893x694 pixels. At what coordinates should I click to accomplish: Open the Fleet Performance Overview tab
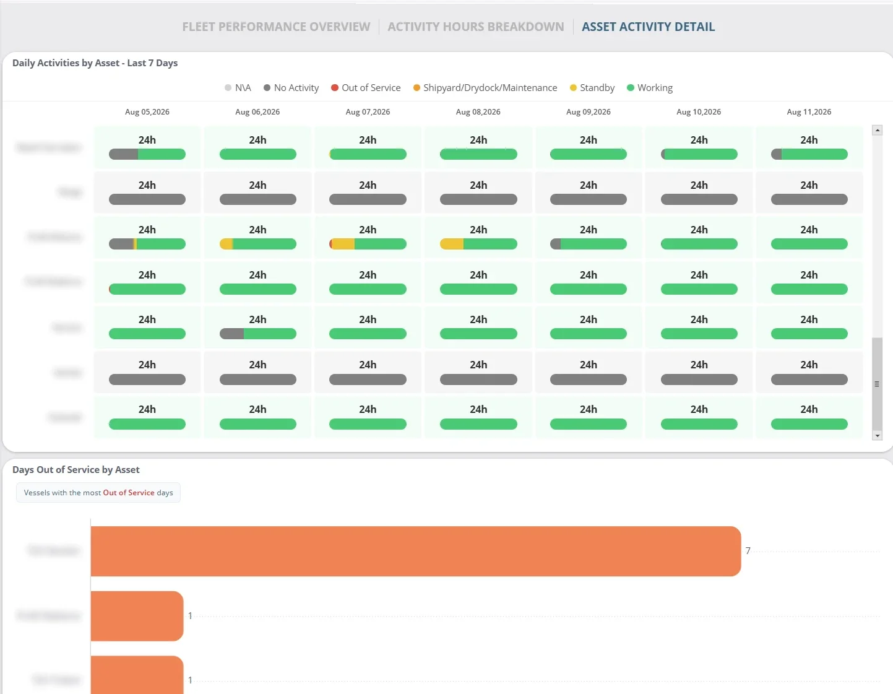[x=276, y=27]
